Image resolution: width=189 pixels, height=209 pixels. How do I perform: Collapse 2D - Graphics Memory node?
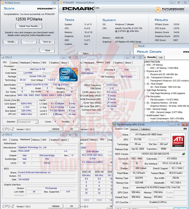coord(145,103)
